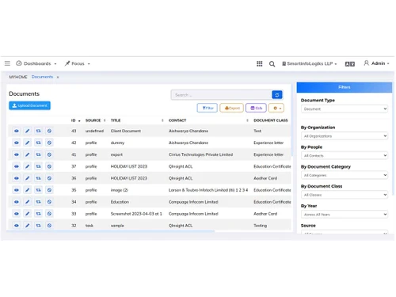
Task: View document 43 Client Document
Action: point(17,131)
